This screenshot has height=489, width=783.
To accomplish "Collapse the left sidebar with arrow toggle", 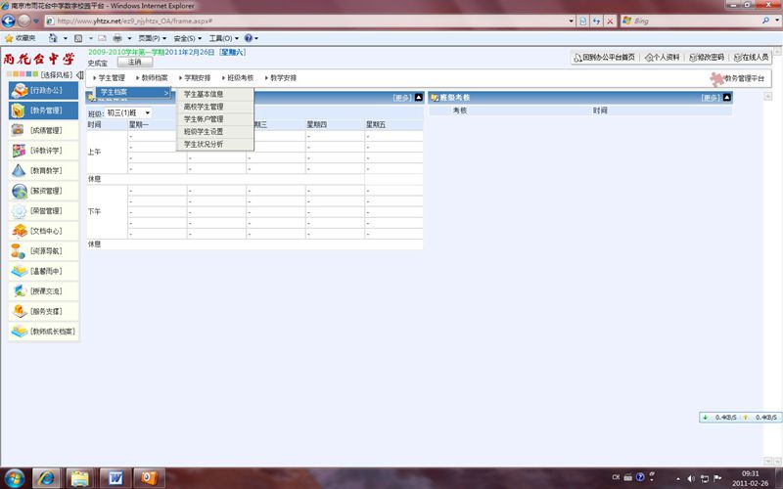I will 80,75.
